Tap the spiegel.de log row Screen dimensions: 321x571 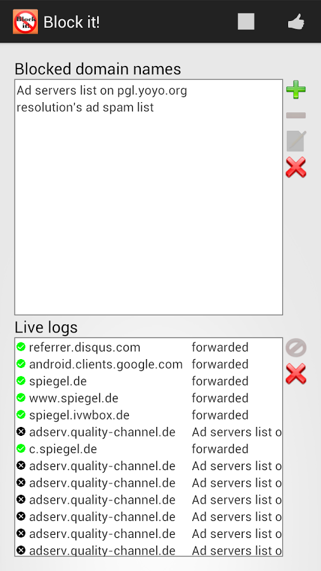pyautogui.click(x=148, y=381)
